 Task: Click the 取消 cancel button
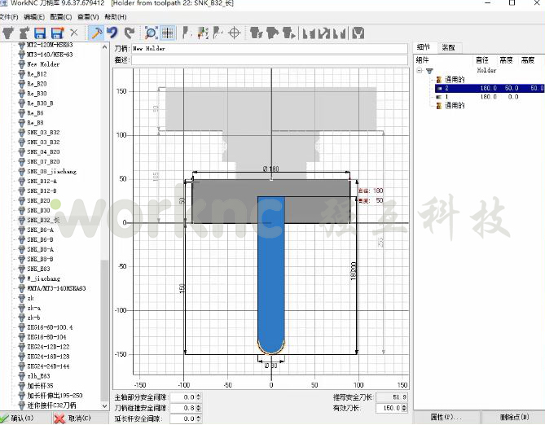click(72, 418)
